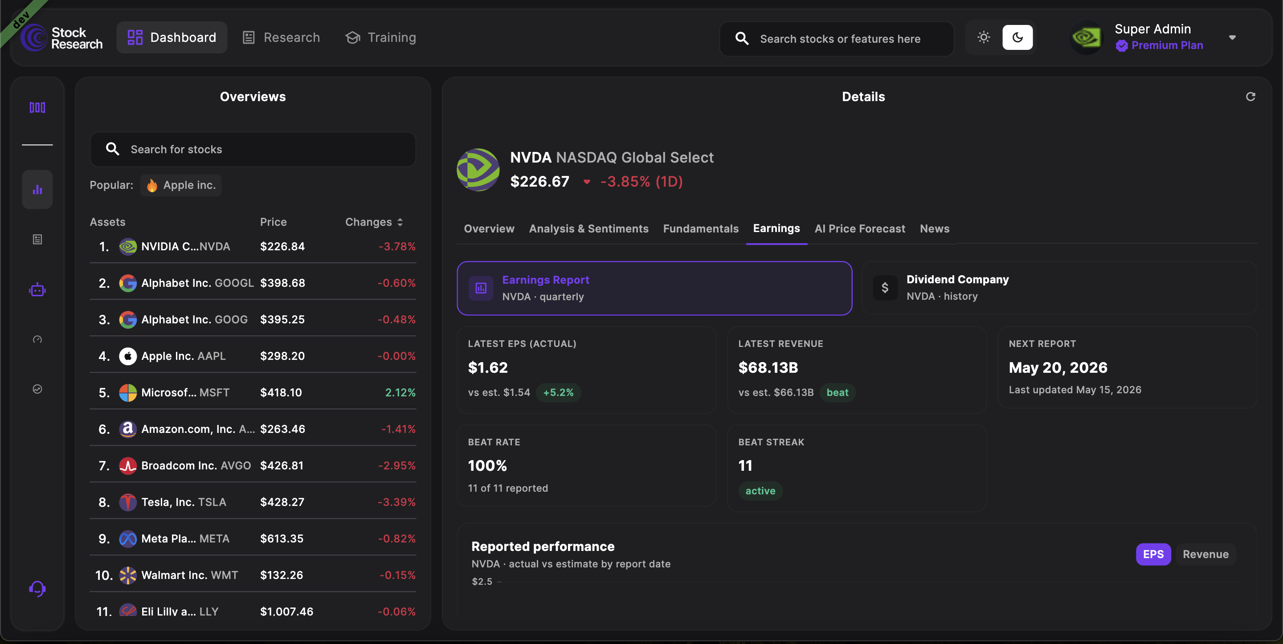The width and height of the screenshot is (1283, 644).
Task: Click the -2.95% Broadcom change
Action: coord(396,466)
